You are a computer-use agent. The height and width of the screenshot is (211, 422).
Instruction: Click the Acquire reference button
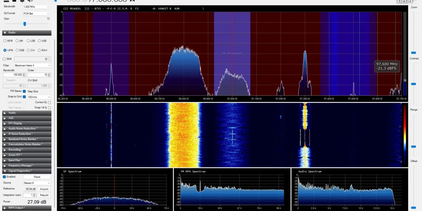tap(44, 189)
